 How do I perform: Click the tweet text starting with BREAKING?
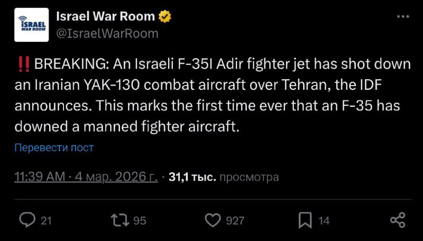point(212,96)
